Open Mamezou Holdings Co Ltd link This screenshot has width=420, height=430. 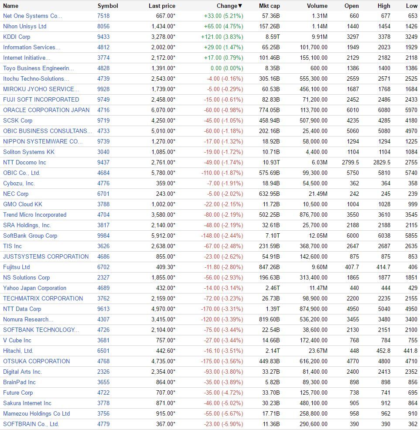(x=36, y=413)
